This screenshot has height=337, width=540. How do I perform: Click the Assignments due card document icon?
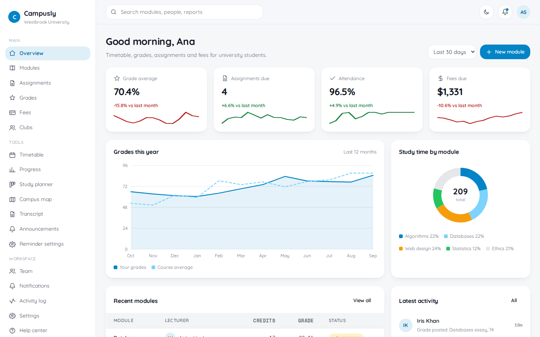tap(225, 78)
